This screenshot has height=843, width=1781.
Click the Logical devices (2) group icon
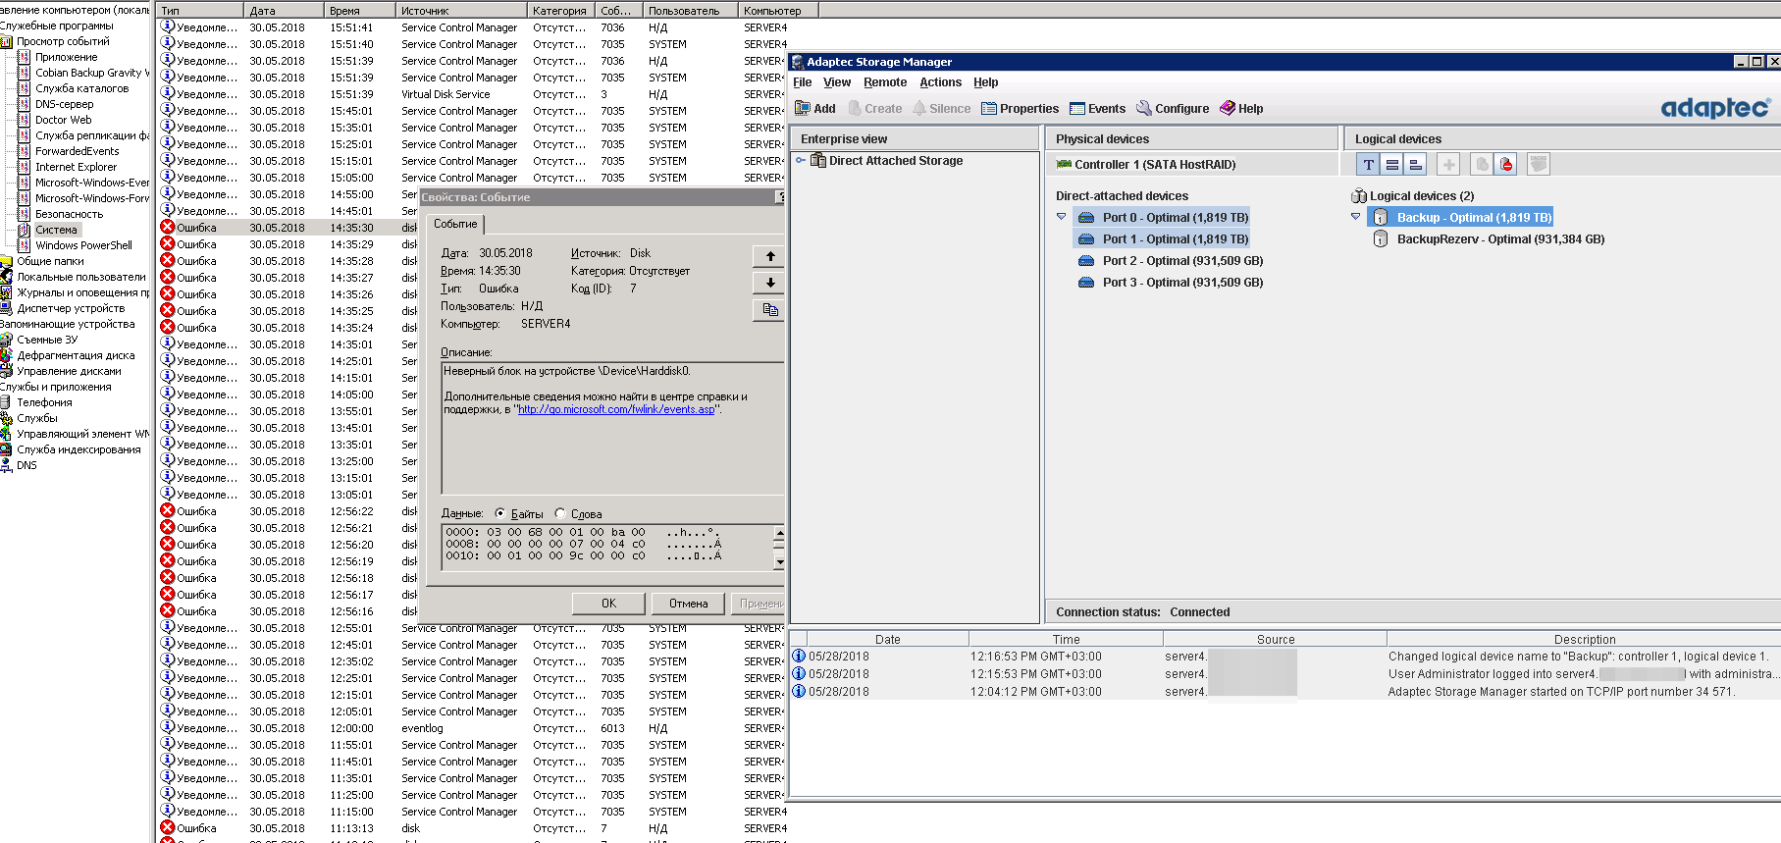pos(1359,196)
